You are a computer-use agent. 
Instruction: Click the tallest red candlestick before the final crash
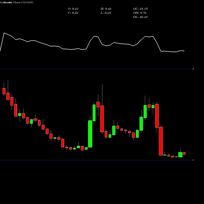[102, 119]
